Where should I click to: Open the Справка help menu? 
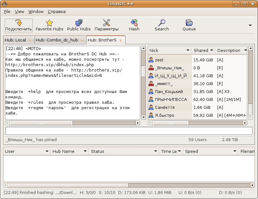[57, 11]
